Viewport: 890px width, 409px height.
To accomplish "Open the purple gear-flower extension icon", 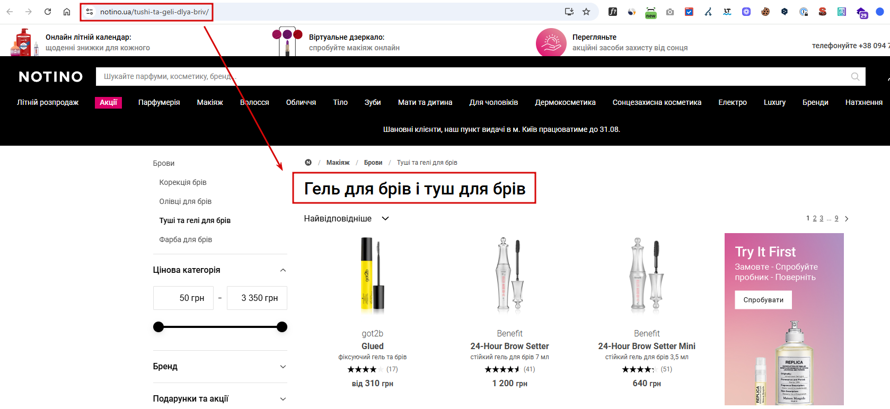I will 746,12.
